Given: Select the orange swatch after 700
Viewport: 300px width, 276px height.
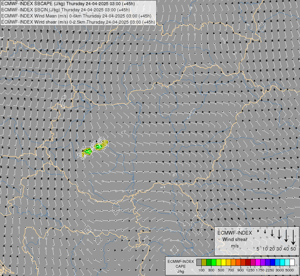Looking at the screenshot, I should coord(233,263).
